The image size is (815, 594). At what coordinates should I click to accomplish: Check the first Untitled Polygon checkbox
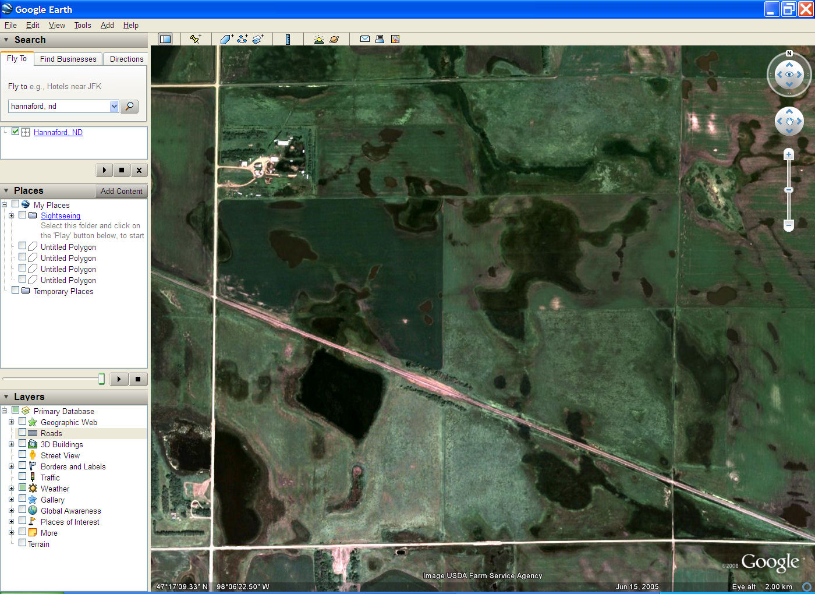(x=22, y=246)
